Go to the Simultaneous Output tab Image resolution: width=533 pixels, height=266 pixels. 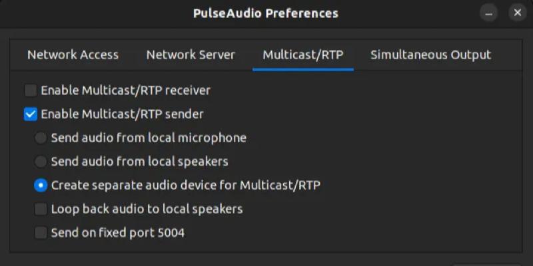pos(430,55)
